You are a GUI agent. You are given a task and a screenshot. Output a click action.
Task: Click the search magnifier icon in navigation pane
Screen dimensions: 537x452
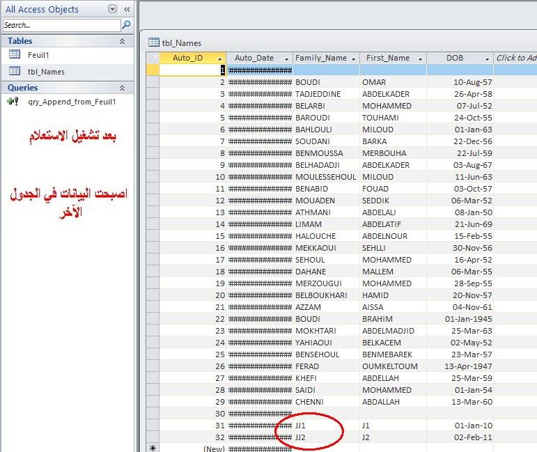click(126, 24)
